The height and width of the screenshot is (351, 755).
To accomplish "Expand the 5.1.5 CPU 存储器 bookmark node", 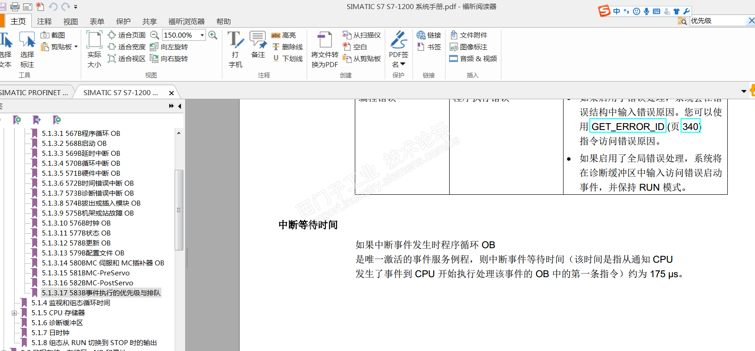I will (15, 313).
